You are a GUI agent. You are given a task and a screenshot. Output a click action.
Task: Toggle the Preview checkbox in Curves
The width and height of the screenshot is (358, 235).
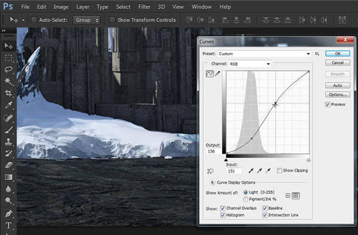point(328,104)
